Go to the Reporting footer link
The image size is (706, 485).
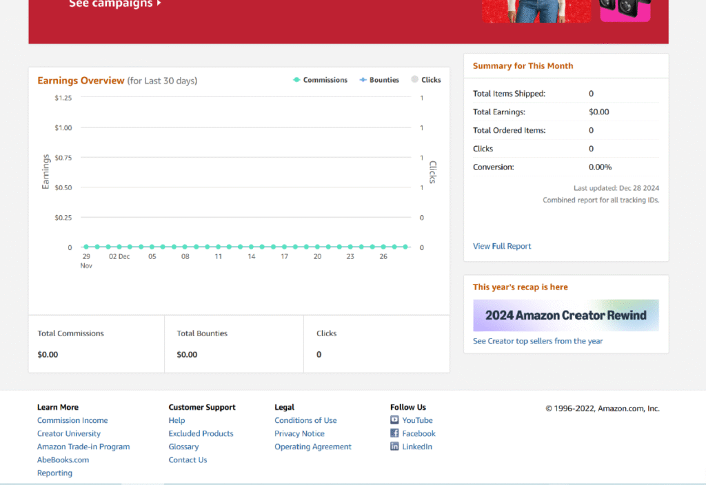pyautogui.click(x=54, y=473)
